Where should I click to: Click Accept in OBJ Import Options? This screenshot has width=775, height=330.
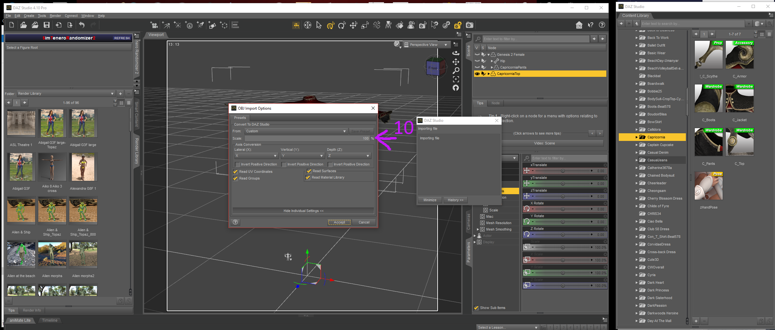(339, 222)
